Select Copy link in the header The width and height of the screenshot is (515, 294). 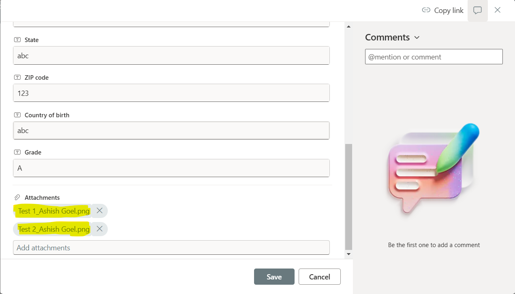coord(448,10)
